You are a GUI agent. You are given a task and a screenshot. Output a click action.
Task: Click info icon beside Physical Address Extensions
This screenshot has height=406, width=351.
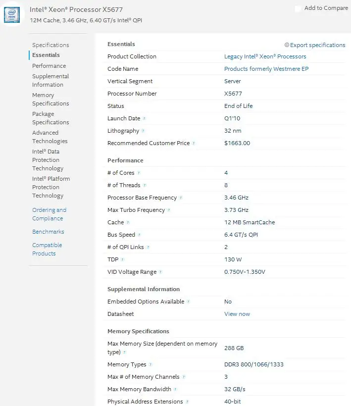(x=187, y=402)
